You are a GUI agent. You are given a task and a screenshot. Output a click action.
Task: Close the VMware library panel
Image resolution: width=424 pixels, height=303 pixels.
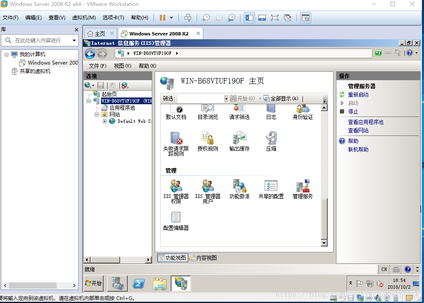77,30
